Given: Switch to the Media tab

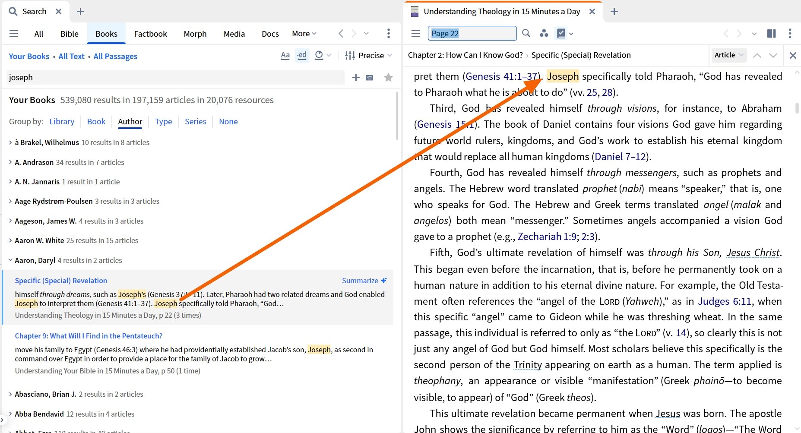Looking at the screenshot, I should tap(234, 34).
